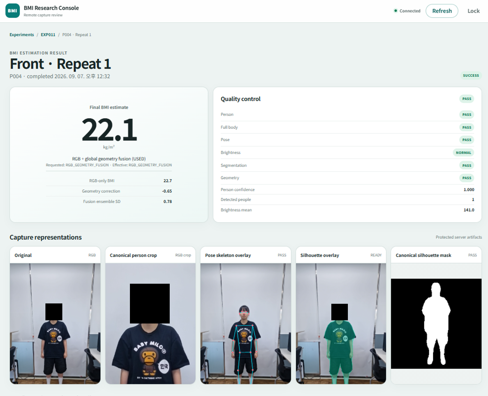
Task: Click the Quality control heading
Action: (x=240, y=99)
